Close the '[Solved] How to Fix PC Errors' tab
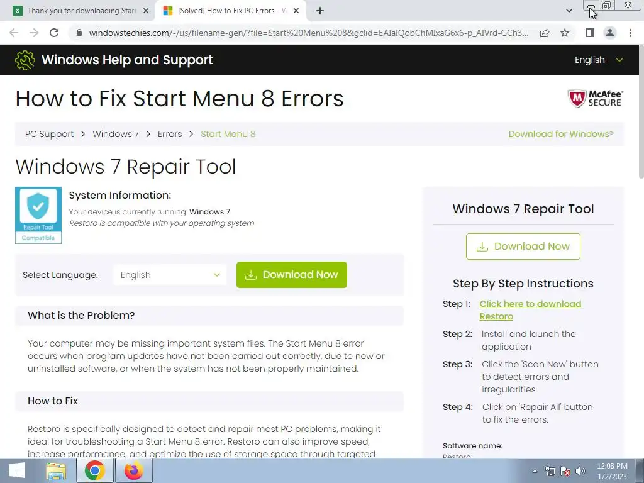 [x=296, y=11]
